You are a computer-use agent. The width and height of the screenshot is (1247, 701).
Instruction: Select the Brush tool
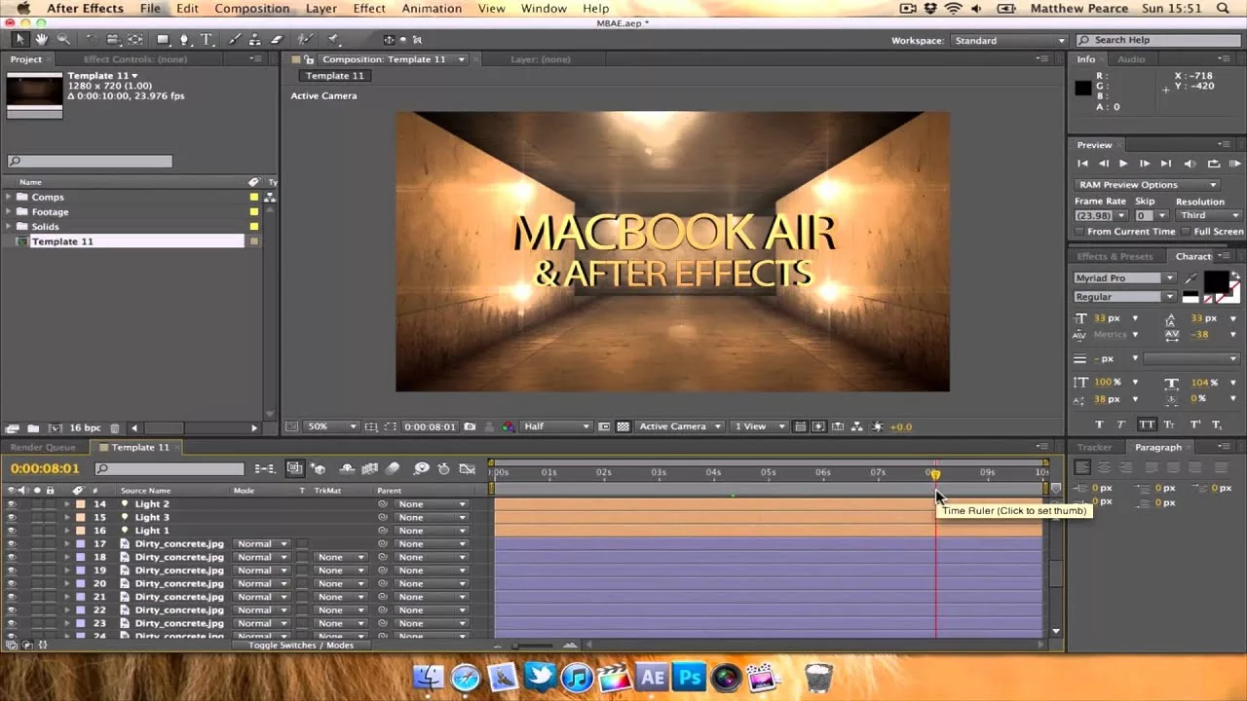234,39
